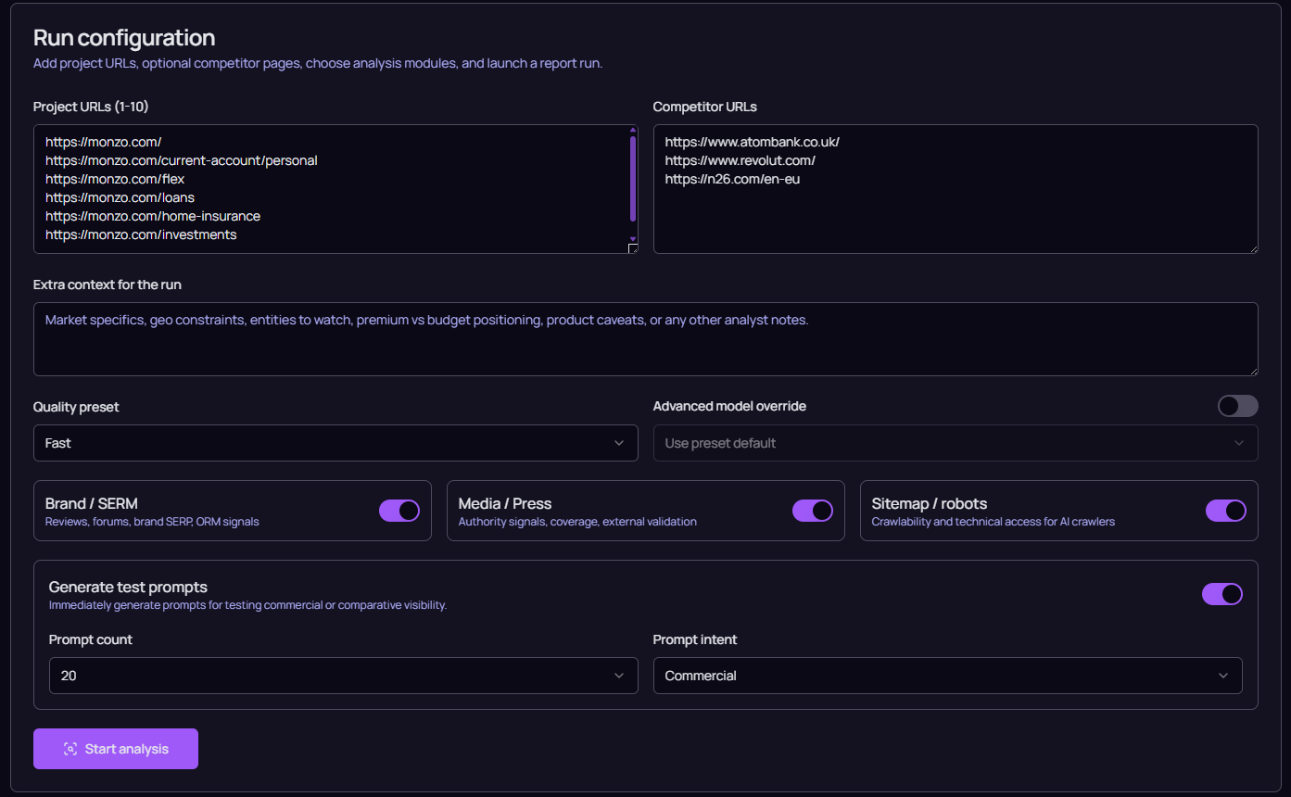Click inside the Competitor URLs textarea
The height and width of the screenshot is (797, 1291).
point(955,213)
